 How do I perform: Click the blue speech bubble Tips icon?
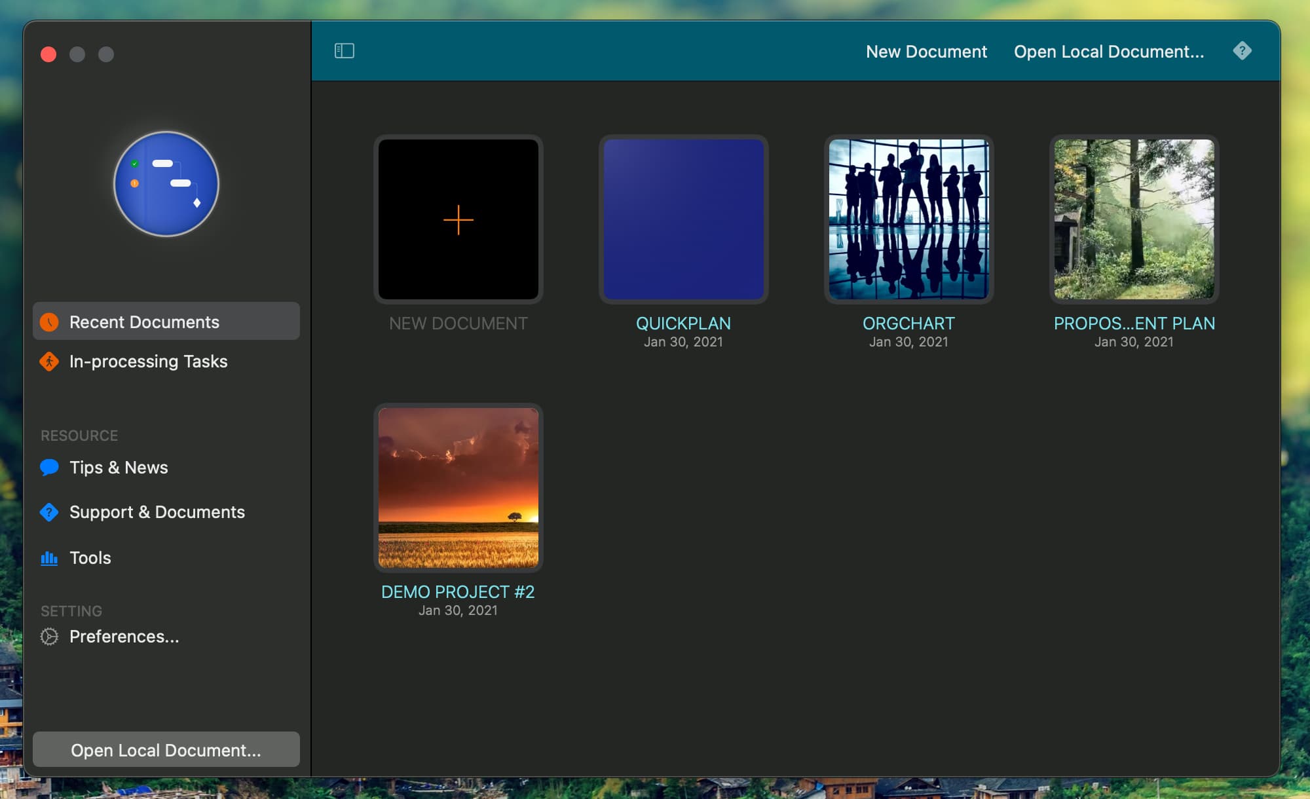[x=49, y=468]
